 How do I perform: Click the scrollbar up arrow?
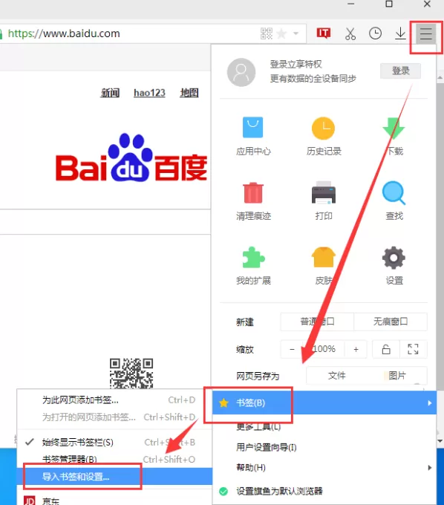click(x=440, y=78)
